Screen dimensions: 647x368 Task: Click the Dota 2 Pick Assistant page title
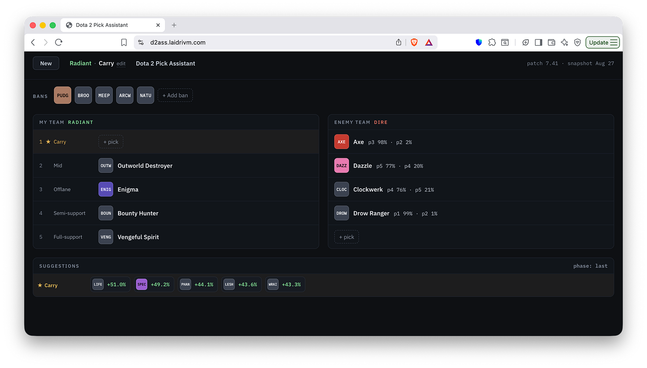165,64
